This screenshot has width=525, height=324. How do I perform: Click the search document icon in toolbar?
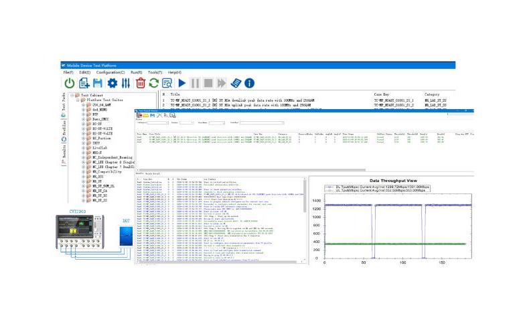167,83
